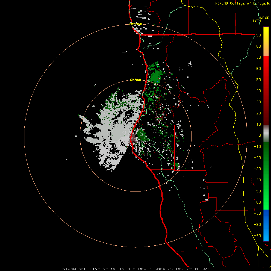Click the positive 80 scale value
This screenshot has height=271, width=271.
259,46
